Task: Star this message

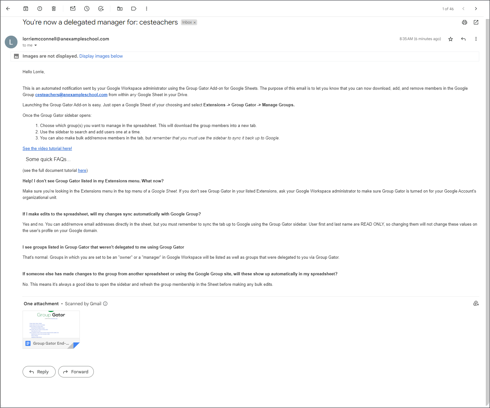Action: 451,39
